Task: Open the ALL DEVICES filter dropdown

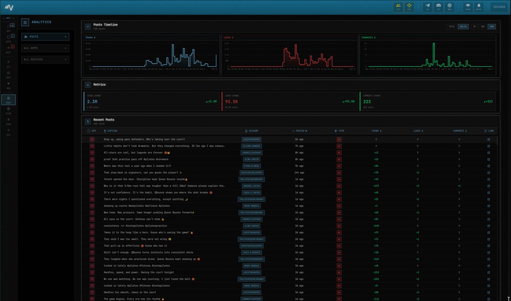Action: coord(45,59)
